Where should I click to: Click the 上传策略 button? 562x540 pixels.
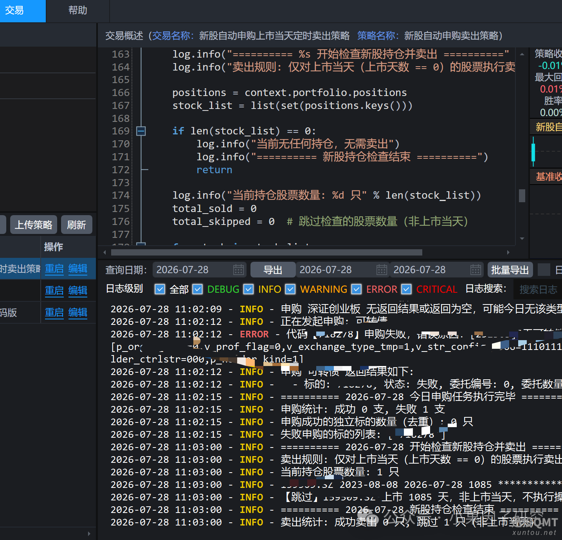(34, 225)
